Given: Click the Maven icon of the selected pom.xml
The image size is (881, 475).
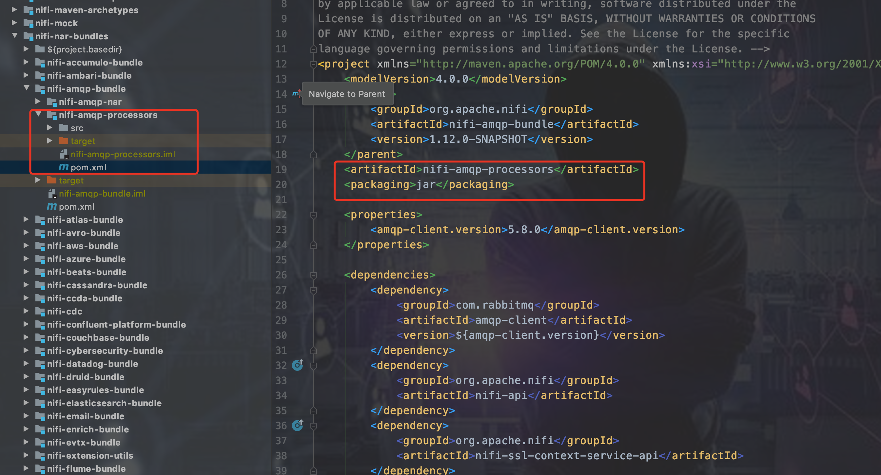Looking at the screenshot, I should 63,167.
